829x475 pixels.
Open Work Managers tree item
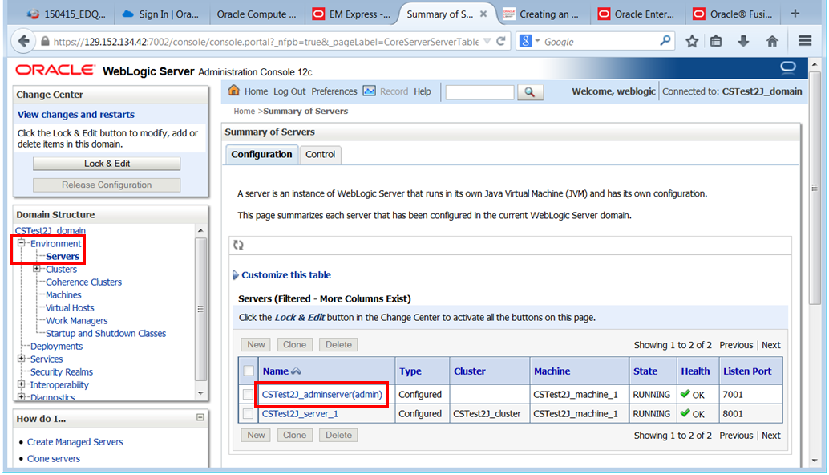[x=77, y=321]
